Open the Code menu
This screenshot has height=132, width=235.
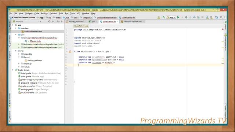pyautogui.click(x=37, y=14)
